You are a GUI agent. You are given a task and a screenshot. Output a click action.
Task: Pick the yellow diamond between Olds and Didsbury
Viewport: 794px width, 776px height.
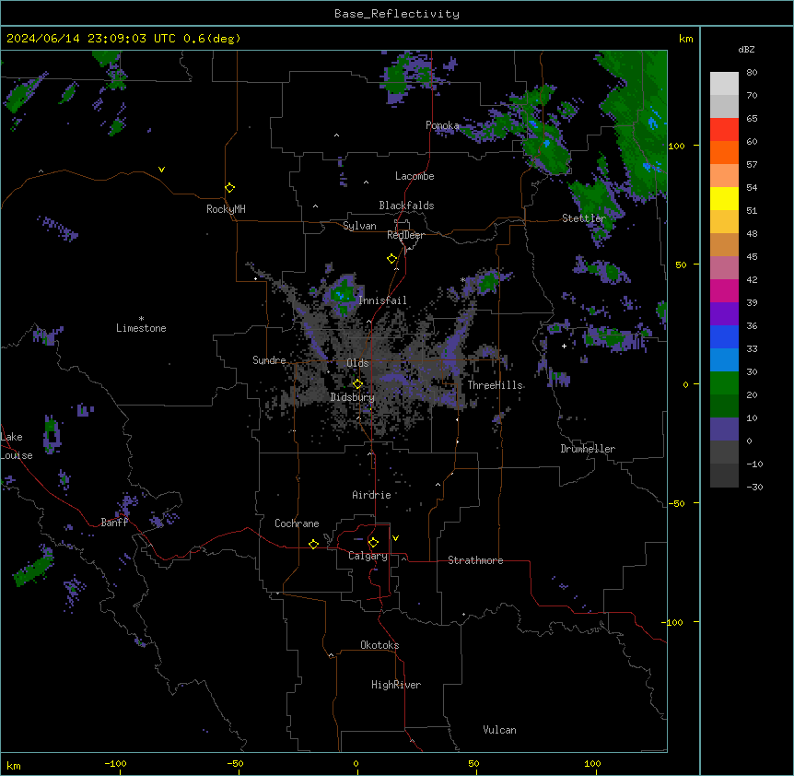click(x=357, y=384)
